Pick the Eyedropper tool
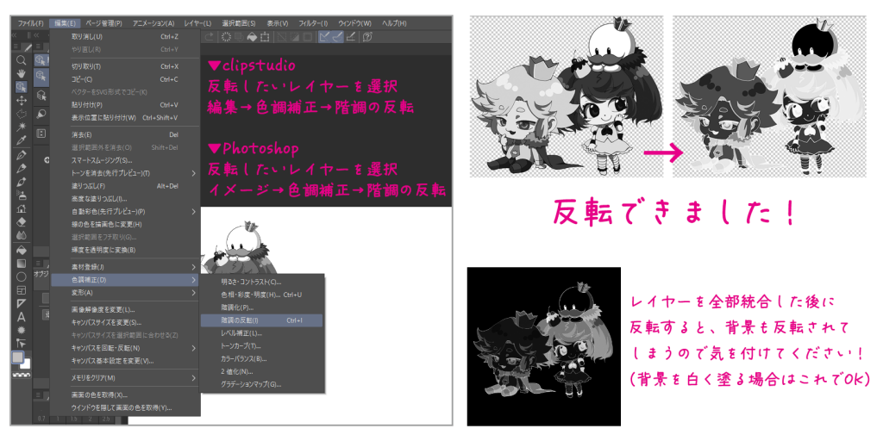The image size is (883, 441). point(22,140)
